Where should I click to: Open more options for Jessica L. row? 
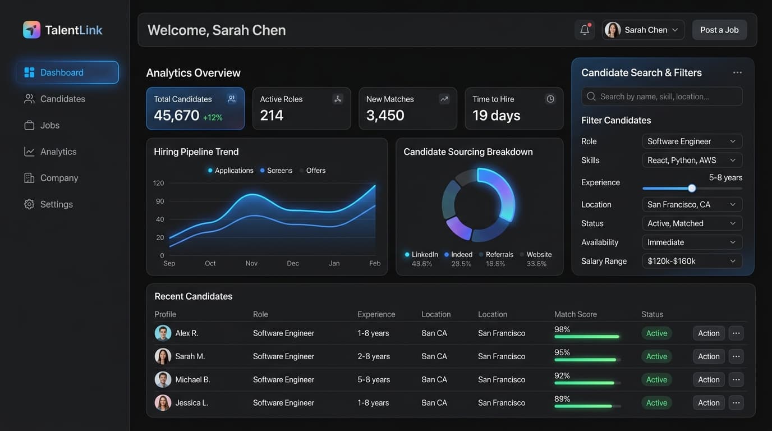pos(736,402)
